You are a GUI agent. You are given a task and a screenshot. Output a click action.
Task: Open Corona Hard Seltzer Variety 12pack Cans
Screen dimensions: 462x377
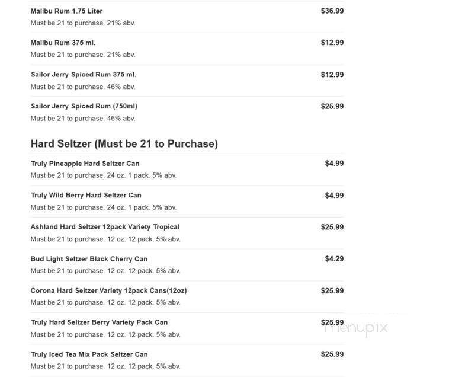pos(108,290)
